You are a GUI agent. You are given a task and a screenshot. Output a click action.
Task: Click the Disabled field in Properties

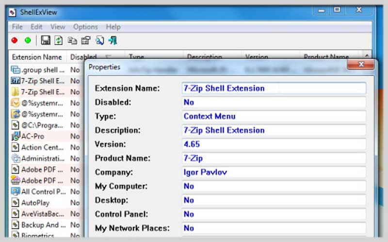click(x=274, y=102)
